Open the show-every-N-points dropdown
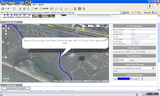160x96 pixels. click(x=153, y=68)
